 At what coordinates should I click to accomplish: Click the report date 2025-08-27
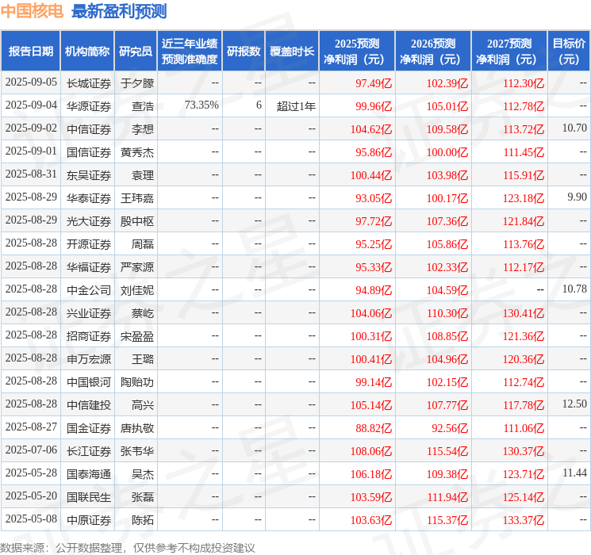coord(31,427)
